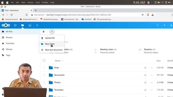173x97 pixels.
Task: Open more actions for Arsip
Action: [152, 68]
